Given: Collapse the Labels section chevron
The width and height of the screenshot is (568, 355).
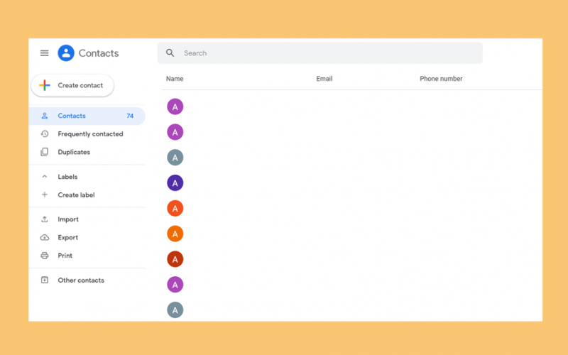Looking at the screenshot, I should pyautogui.click(x=45, y=177).
